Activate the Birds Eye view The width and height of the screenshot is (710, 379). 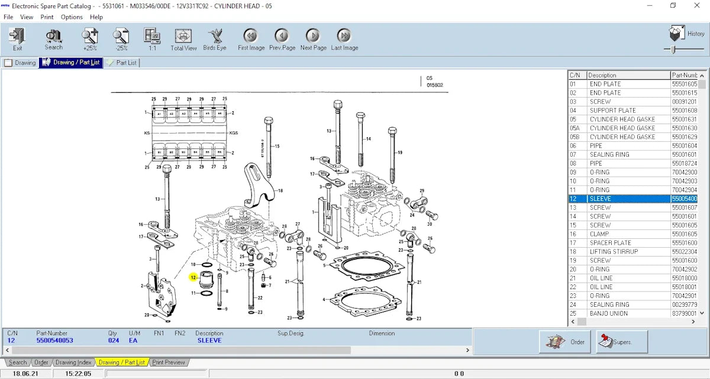click(x=215, y=39)
